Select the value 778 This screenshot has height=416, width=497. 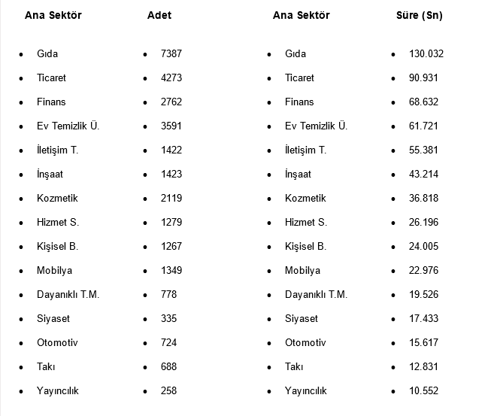(168, 295)
